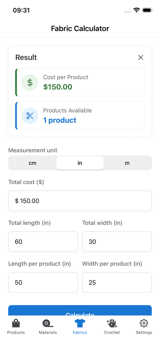Viewport: 160px width, 348px height.
Task: Tap the Calculate button
Action: (x=80, y=311)
